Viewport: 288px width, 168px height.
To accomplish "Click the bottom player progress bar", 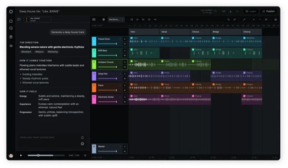I will [x=46, y=155].
